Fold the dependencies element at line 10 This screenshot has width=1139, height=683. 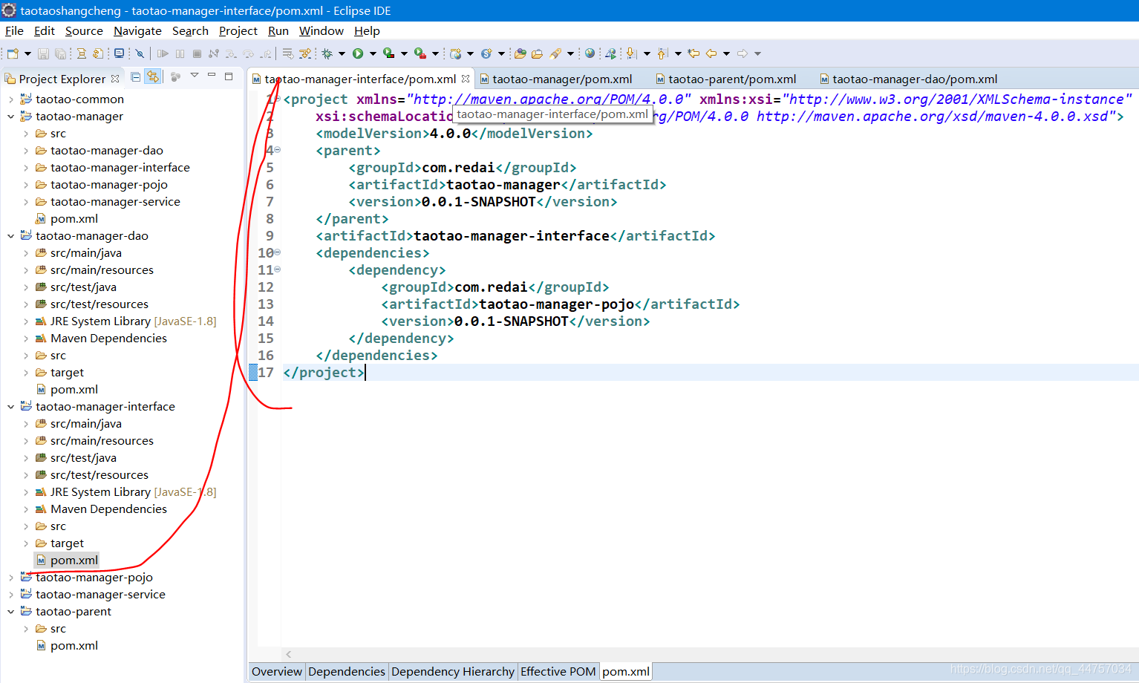coord(278,252)
